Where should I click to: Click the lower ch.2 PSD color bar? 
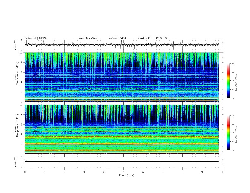[x=228, y=133]
